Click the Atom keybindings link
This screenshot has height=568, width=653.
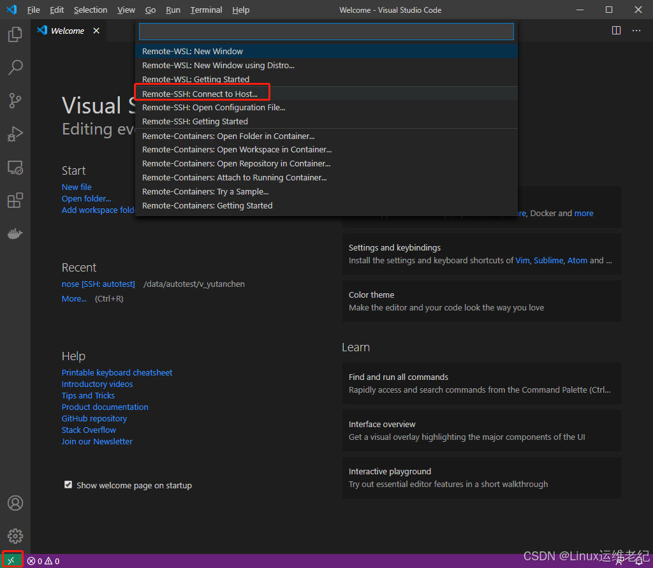(x=577, y=260)
